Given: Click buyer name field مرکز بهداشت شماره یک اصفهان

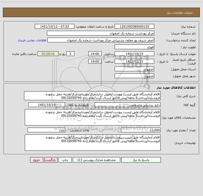Looking at the screenshot, I should 100,33.
